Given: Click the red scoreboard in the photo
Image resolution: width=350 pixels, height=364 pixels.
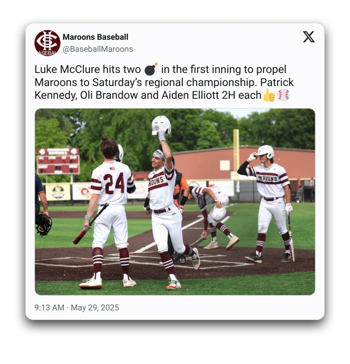Looking at the screenshot, I should (x=58, y=161).
